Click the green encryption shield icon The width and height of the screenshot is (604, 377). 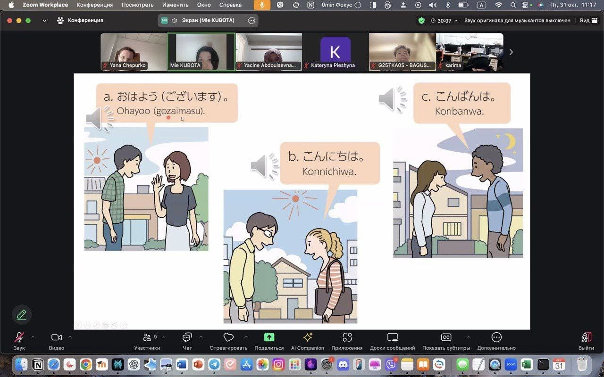coord(421,21)
